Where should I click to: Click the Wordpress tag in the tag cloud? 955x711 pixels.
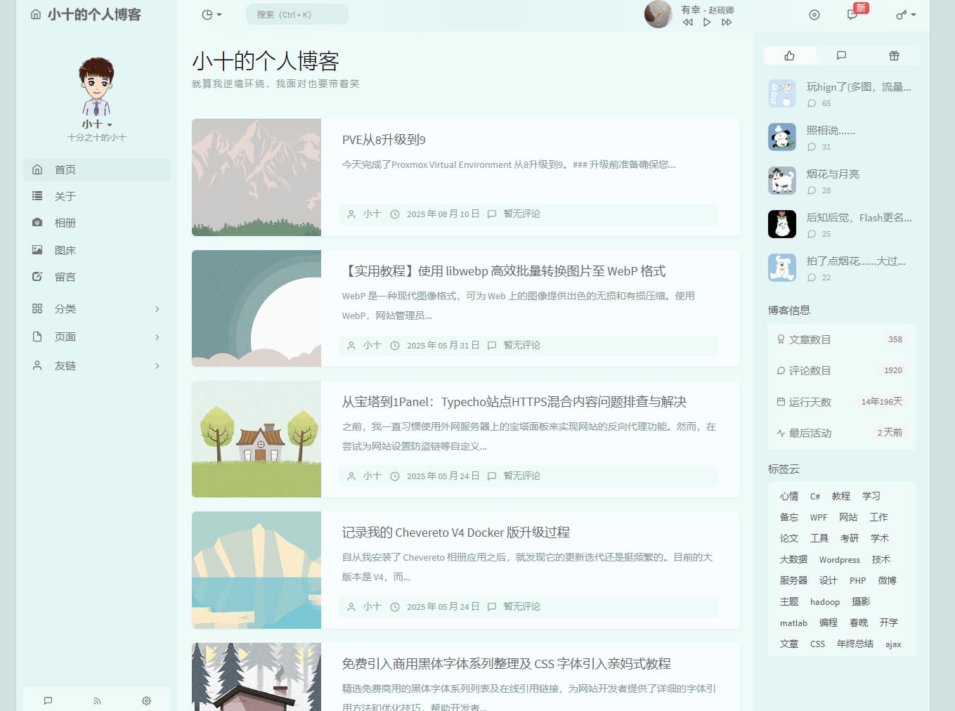(839, 559)
